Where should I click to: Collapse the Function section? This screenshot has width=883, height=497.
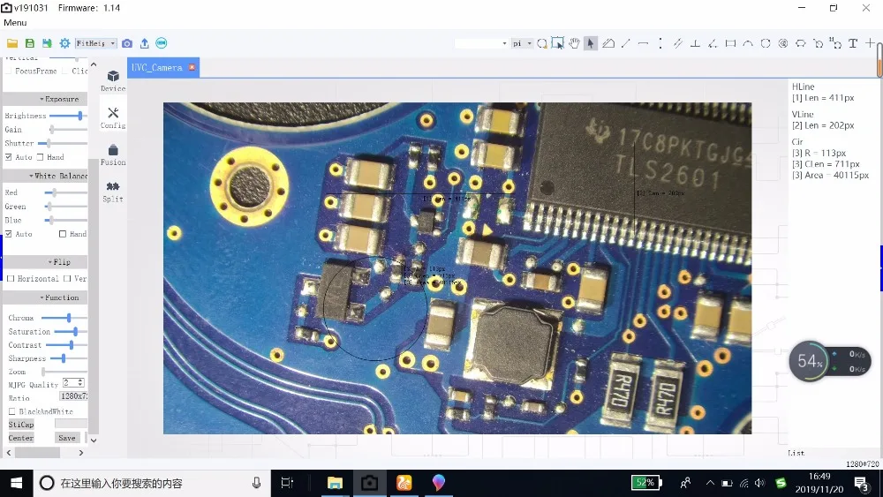45,297
